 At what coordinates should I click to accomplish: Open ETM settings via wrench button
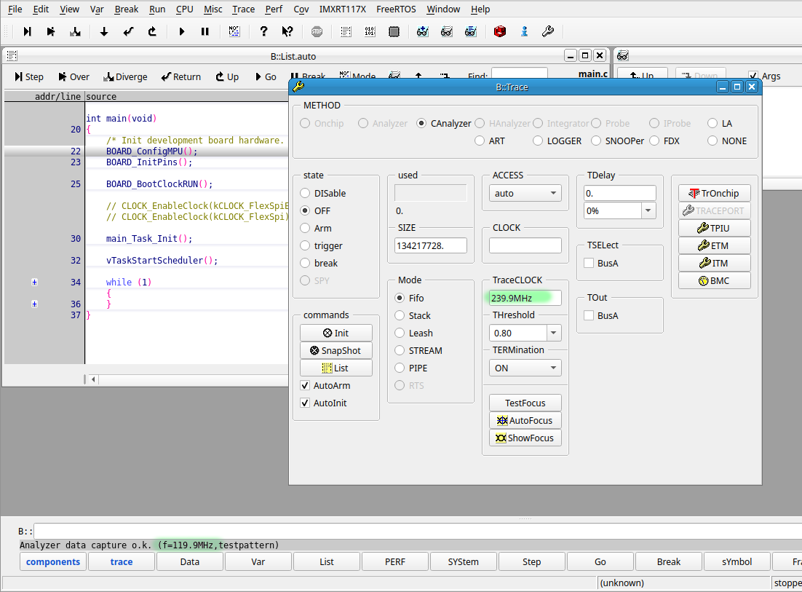pyautogui.click(x=714, y=245)
